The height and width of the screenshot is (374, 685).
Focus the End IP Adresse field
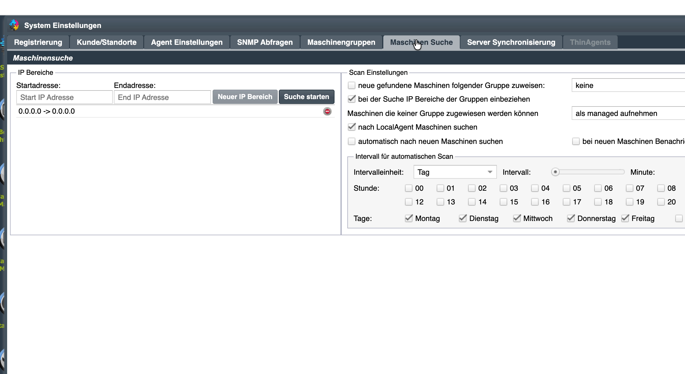click(162, 97)
